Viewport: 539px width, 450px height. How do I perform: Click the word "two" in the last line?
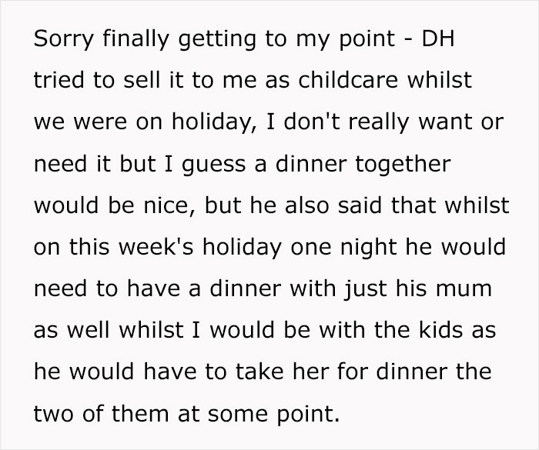pyautogui.click(x=54, y=414)
